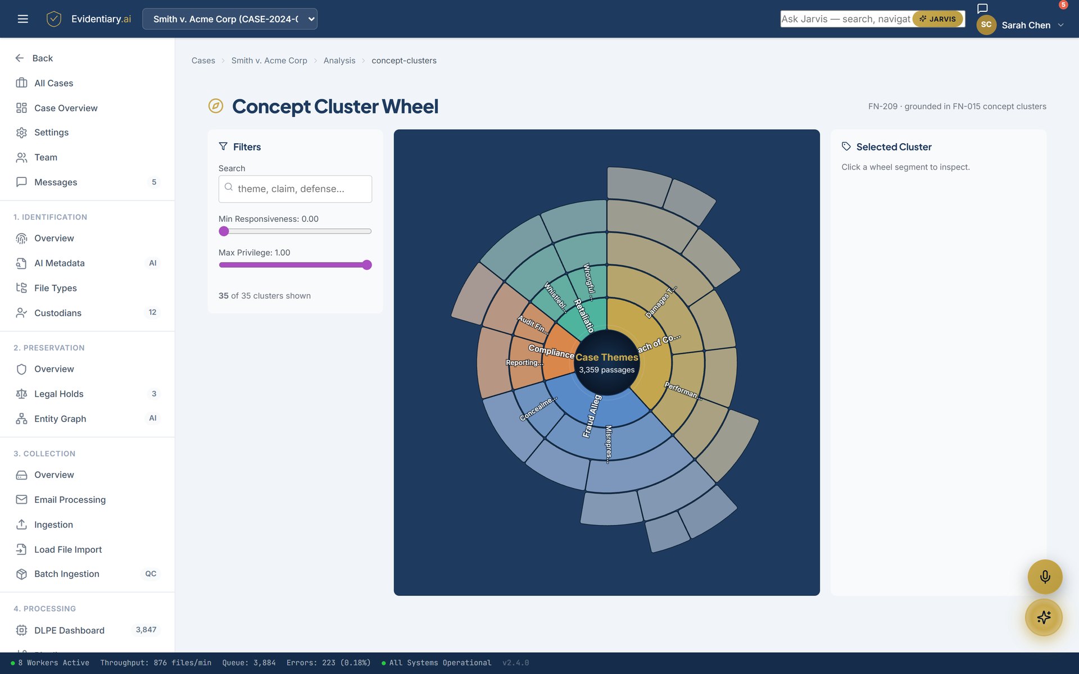
Task: Click the Case Themes wheel center
Action: pyautogui.click(x=607, y=363)
